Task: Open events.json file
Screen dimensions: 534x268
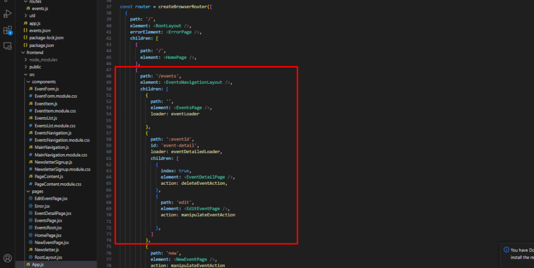Action: tap(39, 31)
